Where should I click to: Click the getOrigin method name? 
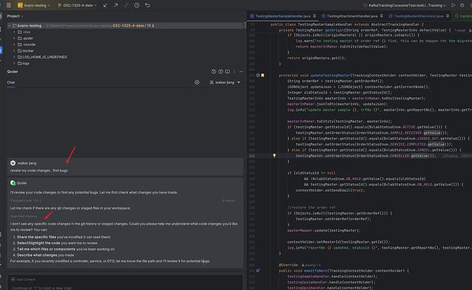point(335,30)
